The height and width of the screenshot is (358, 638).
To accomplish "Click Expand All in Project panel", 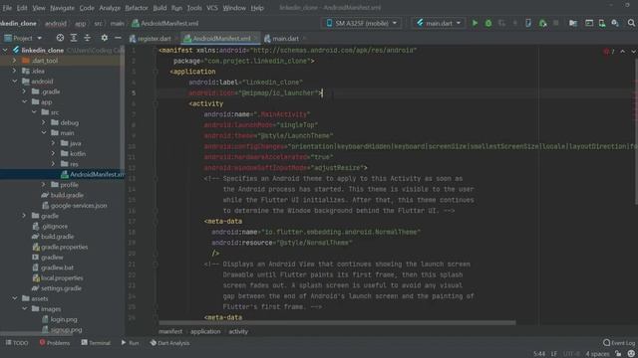I will coord(74,38).
